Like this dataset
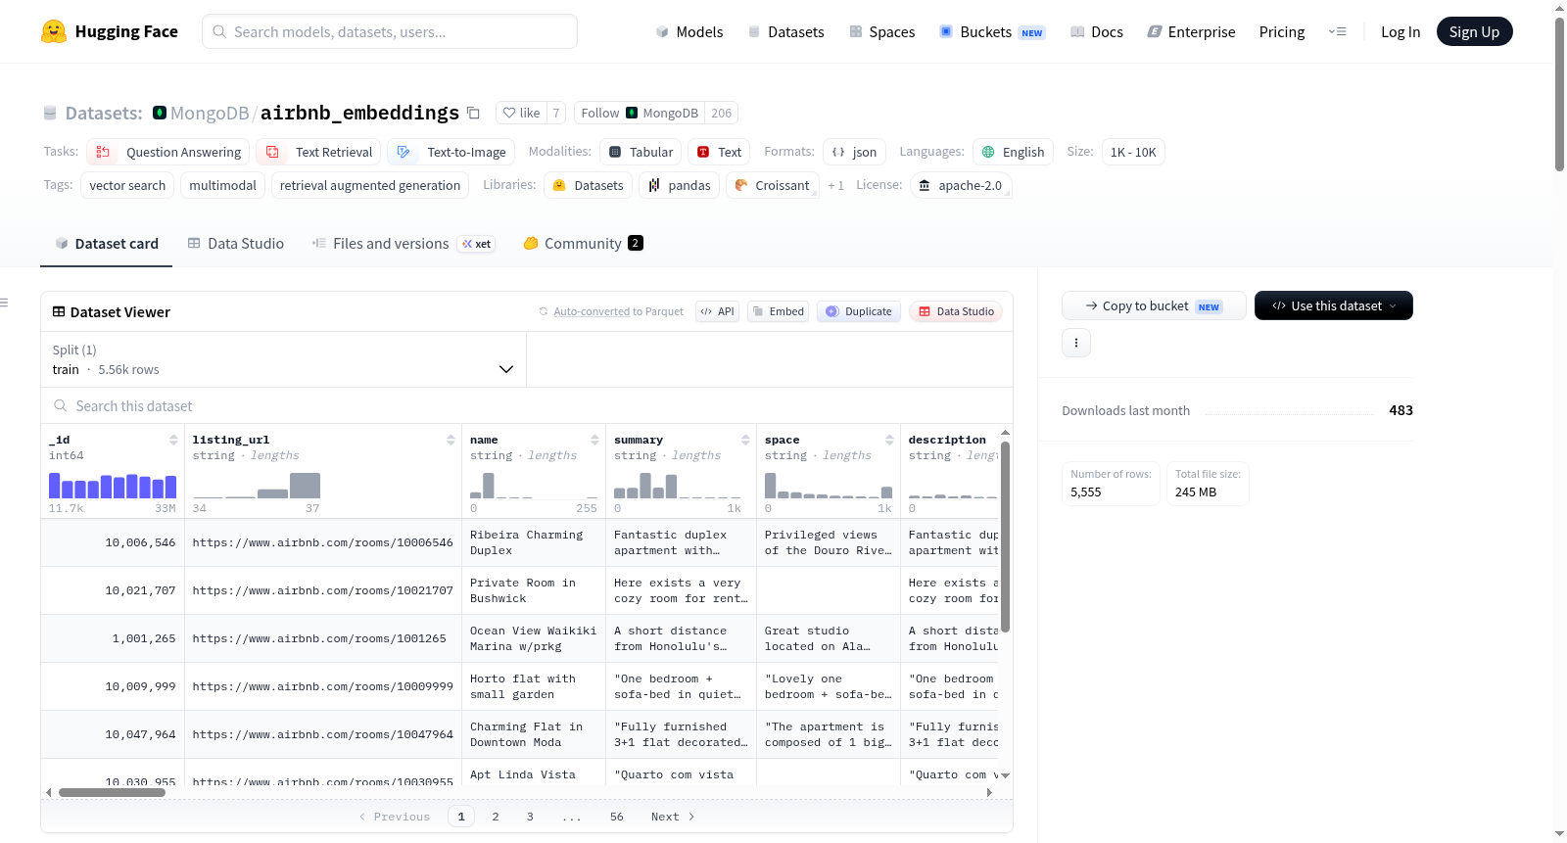Screen dimensions: 1567x843 click(x=521, y=113)
